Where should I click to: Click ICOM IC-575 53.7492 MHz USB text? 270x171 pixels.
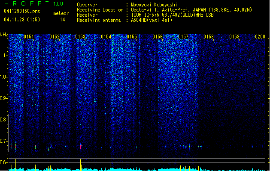(173, 15)
